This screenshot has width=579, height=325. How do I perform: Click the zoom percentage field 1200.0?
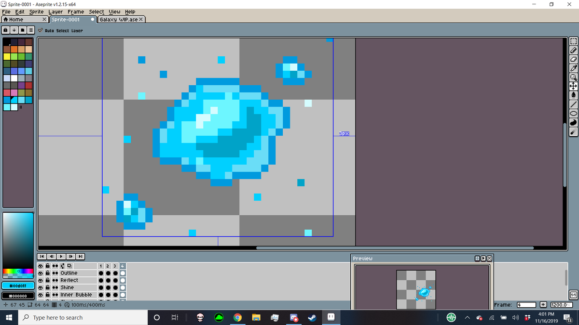coord(561,305)
